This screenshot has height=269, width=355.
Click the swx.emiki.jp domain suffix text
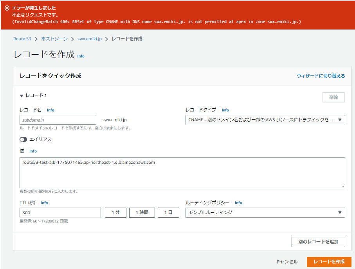[x=115, y=120]
